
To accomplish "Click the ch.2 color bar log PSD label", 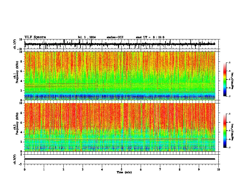I will pyautogui.click(x=233, y=132).
